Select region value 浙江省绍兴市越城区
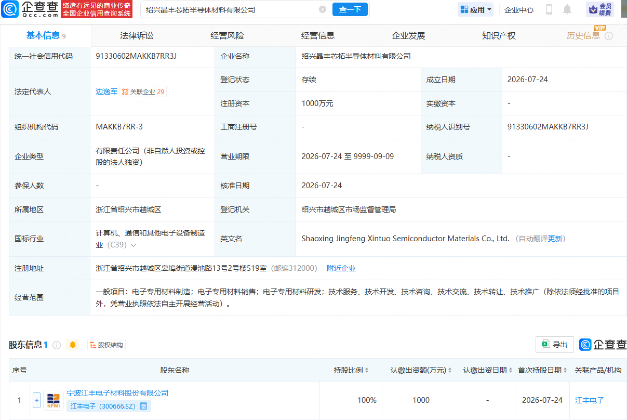This screenshot has width=627, height=420. point(129,209)
